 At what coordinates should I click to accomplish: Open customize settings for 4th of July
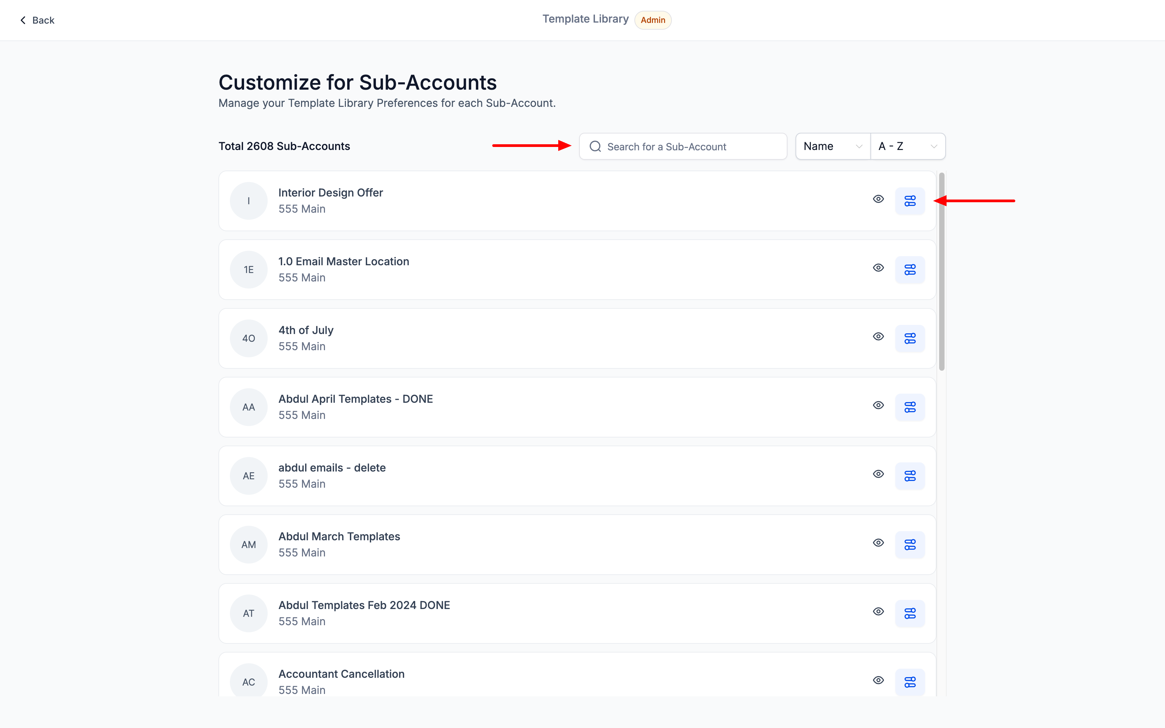pos(909,338)
